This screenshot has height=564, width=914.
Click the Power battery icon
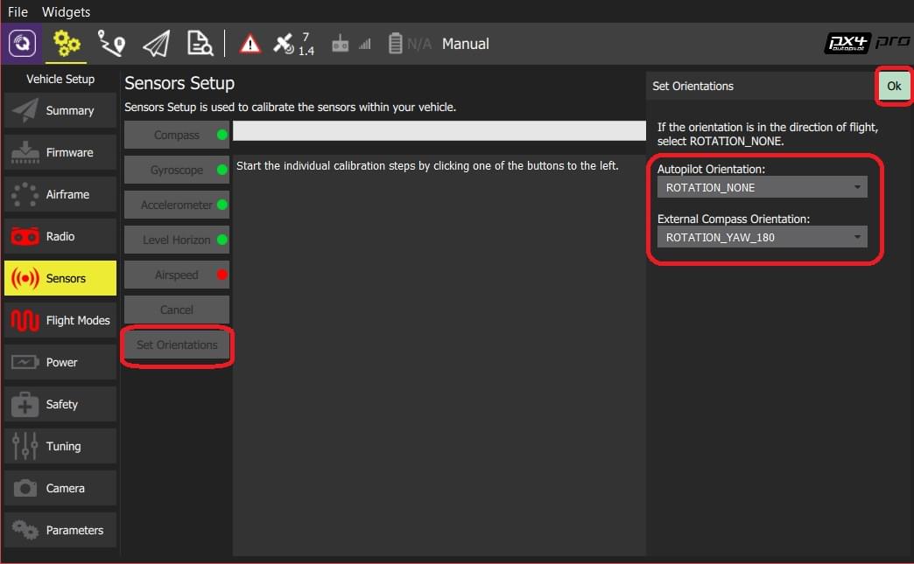pos(25,362)
